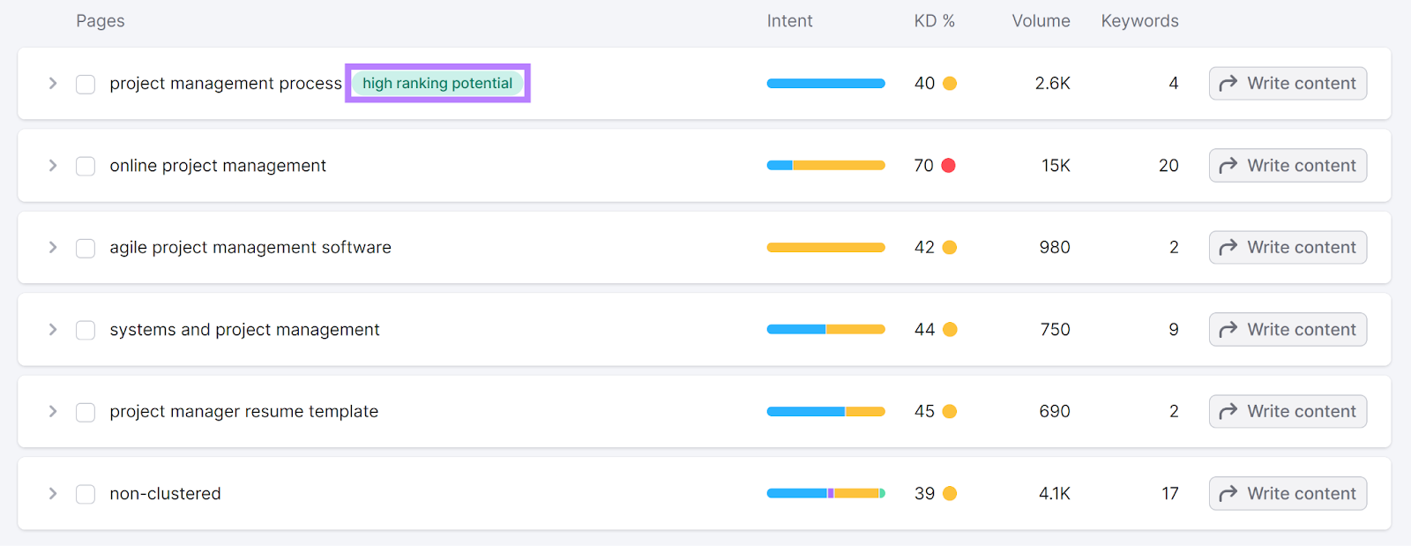Expand the online project management row
Image resolution: width=1411 pixels, height=546 pixels.
pos(53,166)
